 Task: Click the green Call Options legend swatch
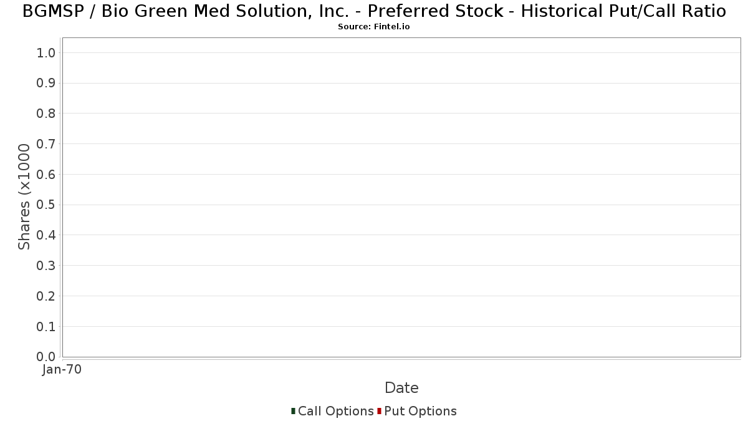click(293, 411)
